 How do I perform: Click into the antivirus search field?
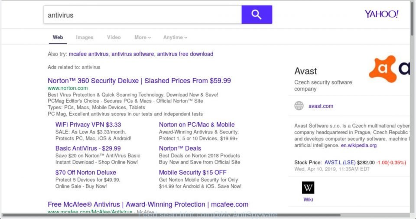tap(143, 15)
